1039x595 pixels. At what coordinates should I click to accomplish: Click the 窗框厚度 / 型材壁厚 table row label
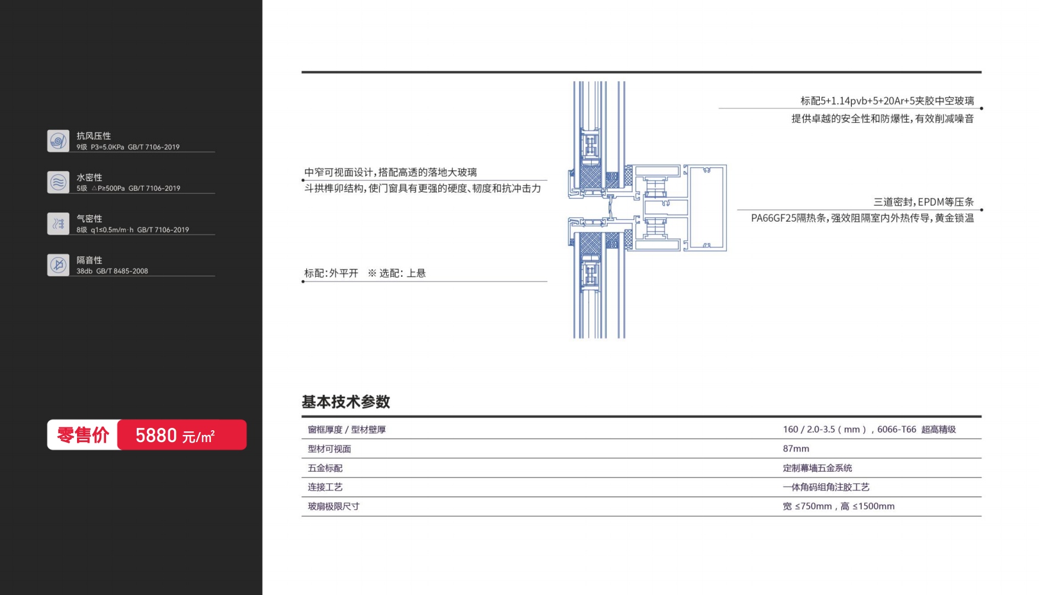(x=347, y=430)
